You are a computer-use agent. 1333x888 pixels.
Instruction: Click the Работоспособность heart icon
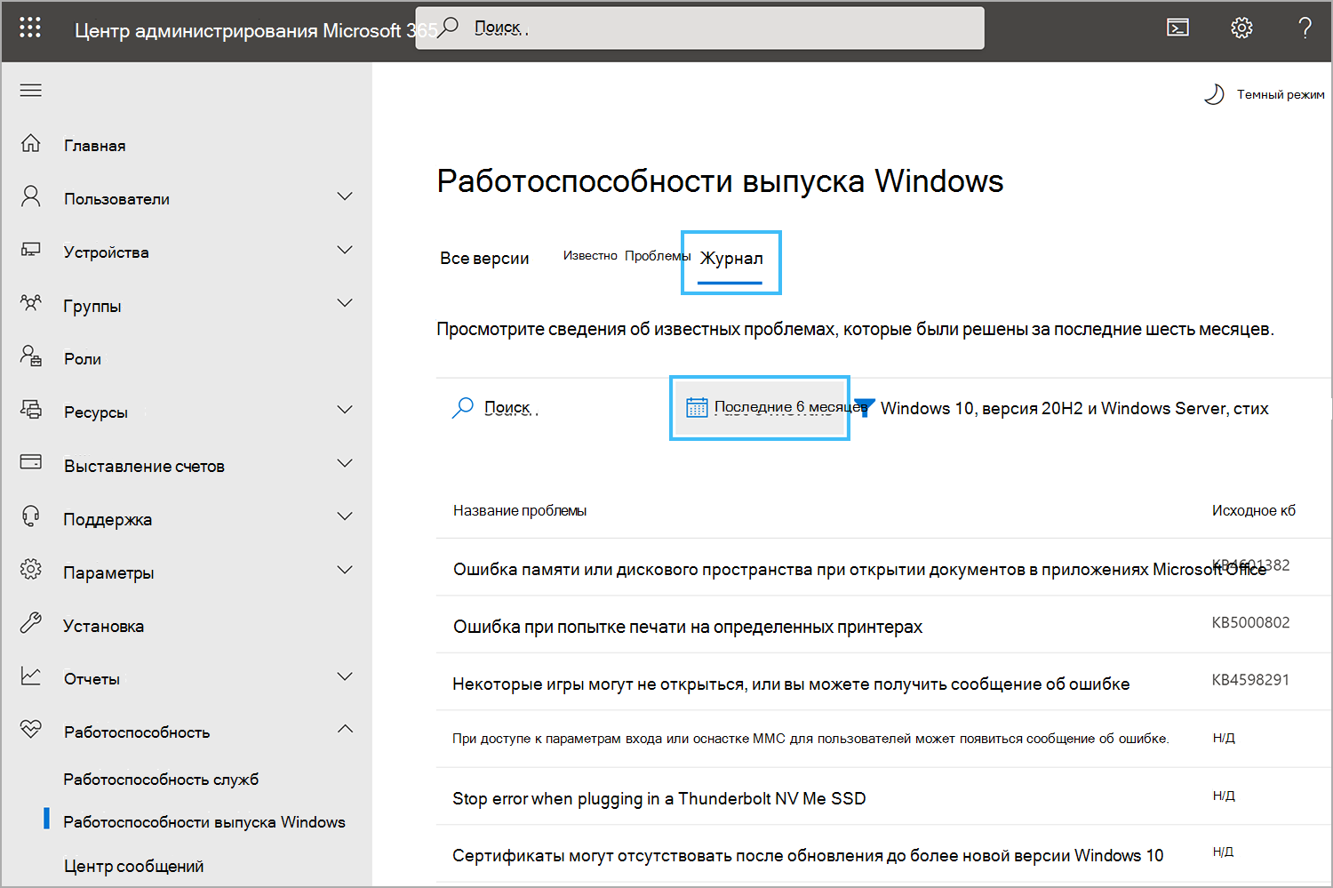[x=31, y=730]
